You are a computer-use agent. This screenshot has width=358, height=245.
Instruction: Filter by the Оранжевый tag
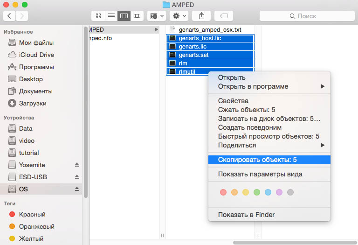coord(41,226)
